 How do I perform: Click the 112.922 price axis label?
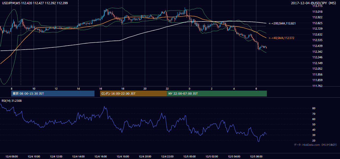point(317,17)
